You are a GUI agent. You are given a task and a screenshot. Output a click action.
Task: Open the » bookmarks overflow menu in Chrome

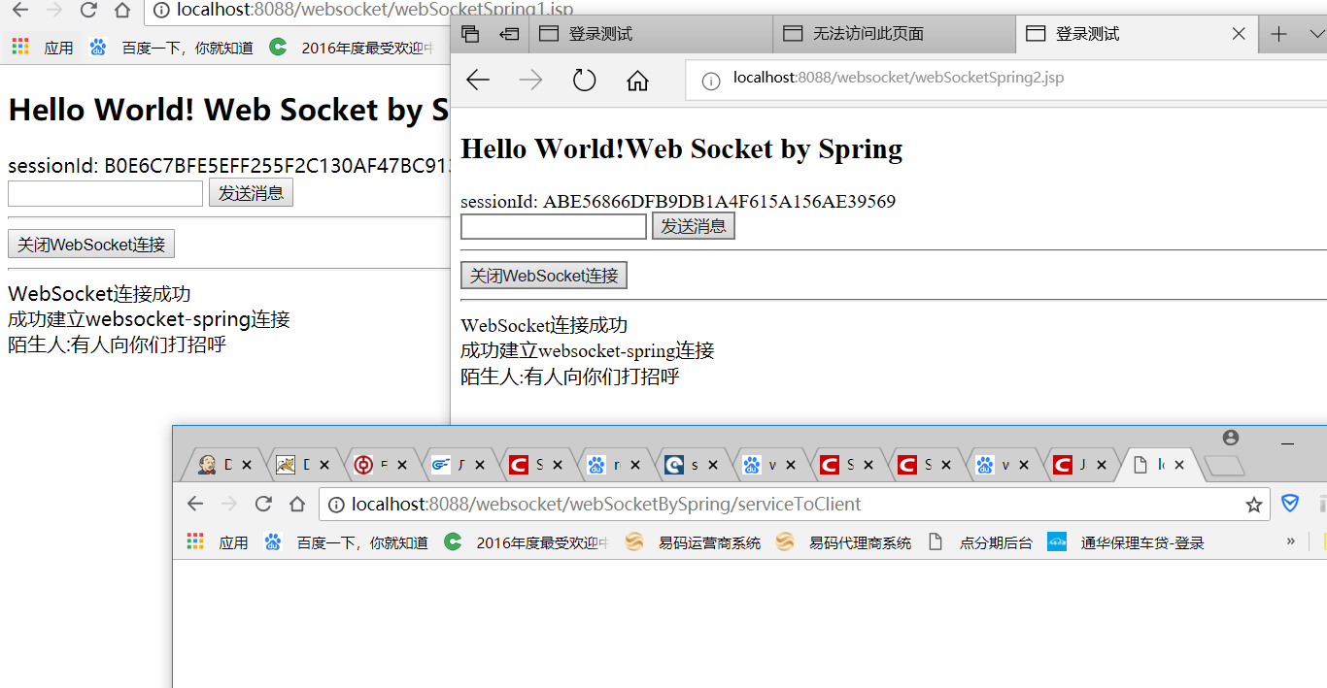(x=1291, y=541)
